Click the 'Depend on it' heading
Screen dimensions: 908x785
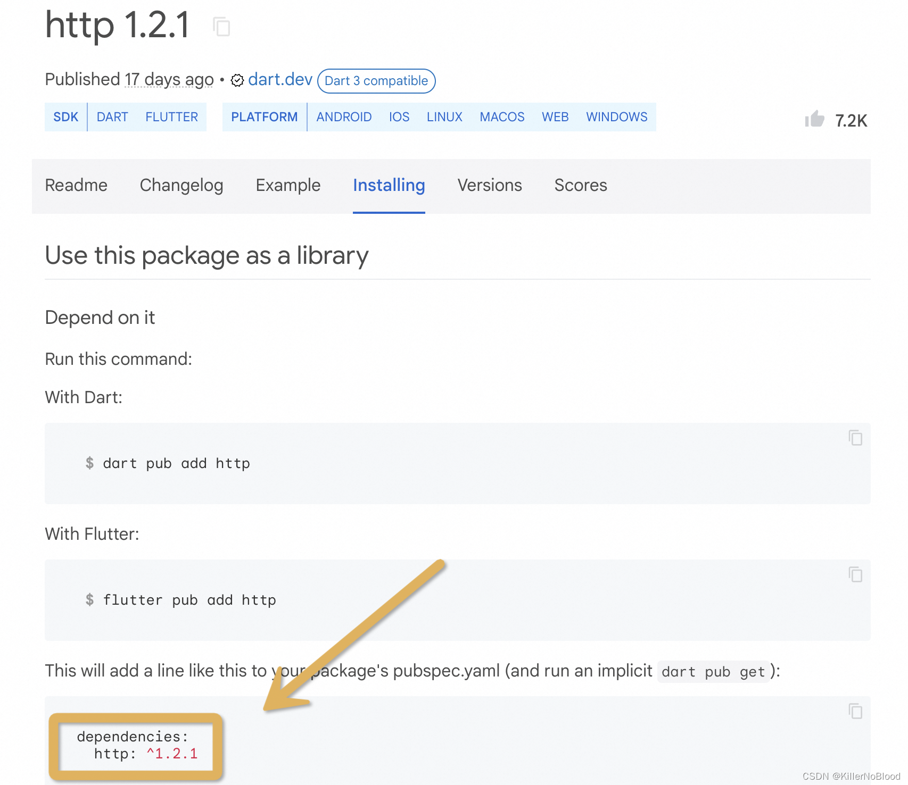100,318
